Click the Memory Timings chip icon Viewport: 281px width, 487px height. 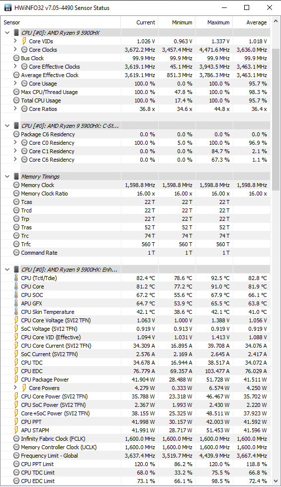16,177
